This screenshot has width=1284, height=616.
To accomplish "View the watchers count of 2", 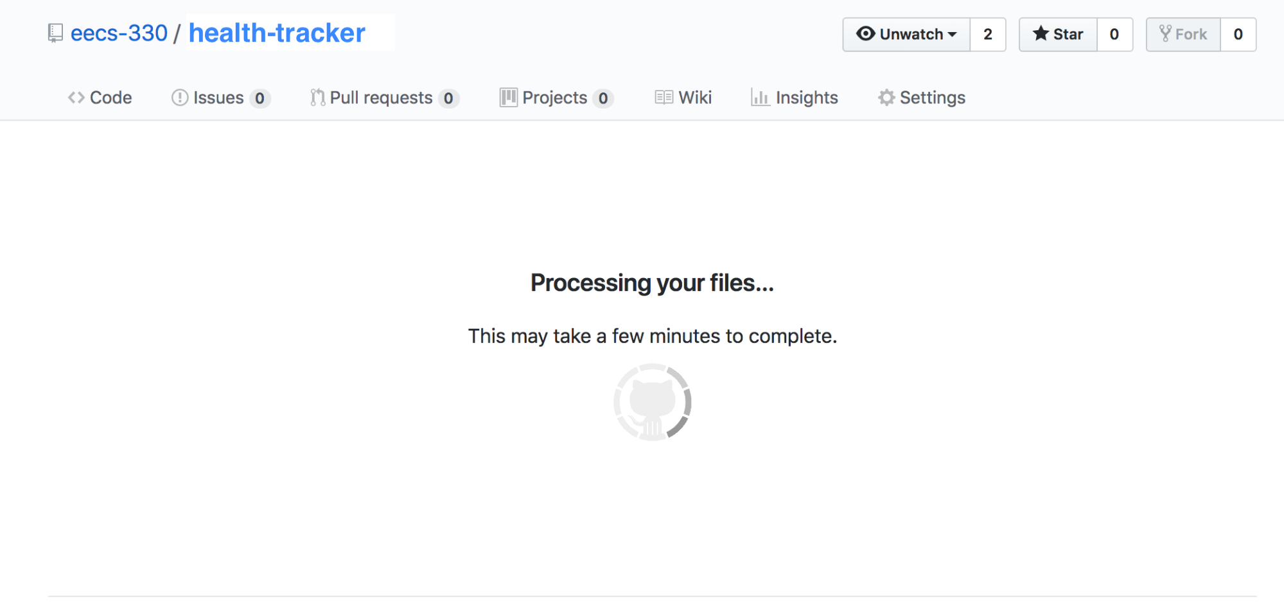I will click(x=988, y=34).
